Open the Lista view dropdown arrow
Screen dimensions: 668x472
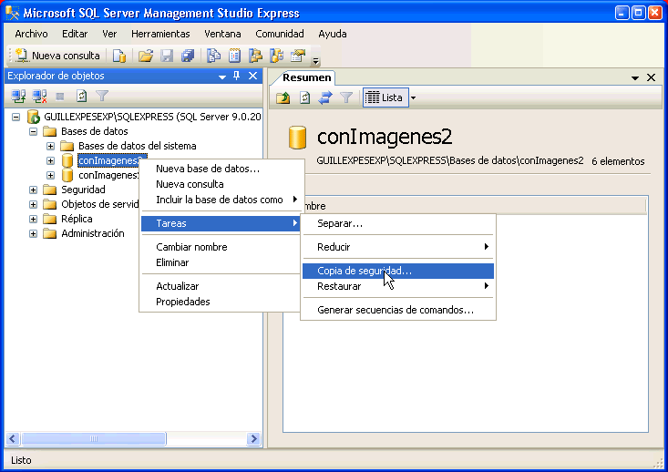[x=413, y=97]
